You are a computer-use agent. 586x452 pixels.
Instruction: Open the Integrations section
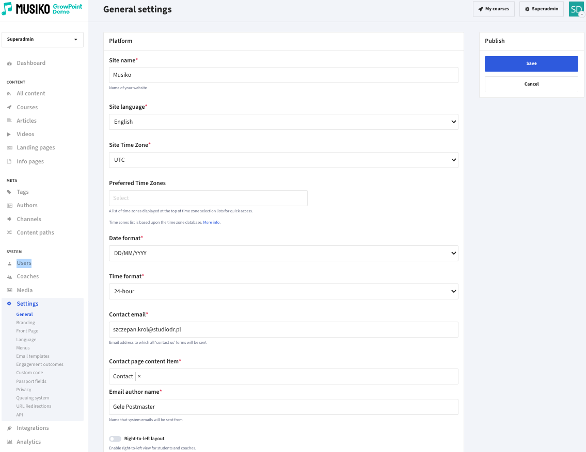[33, 428]
